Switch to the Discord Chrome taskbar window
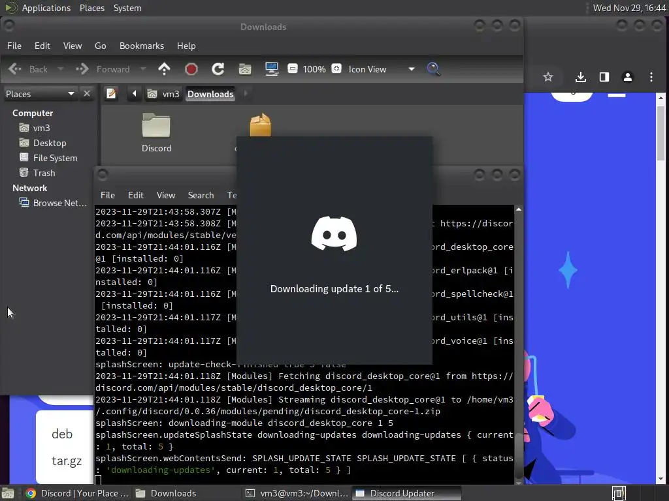 pyautogui.click(x=76, y=493)
